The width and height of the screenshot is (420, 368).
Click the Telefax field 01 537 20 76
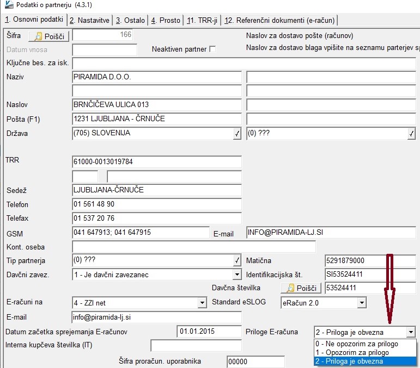(x=157, y=219)
